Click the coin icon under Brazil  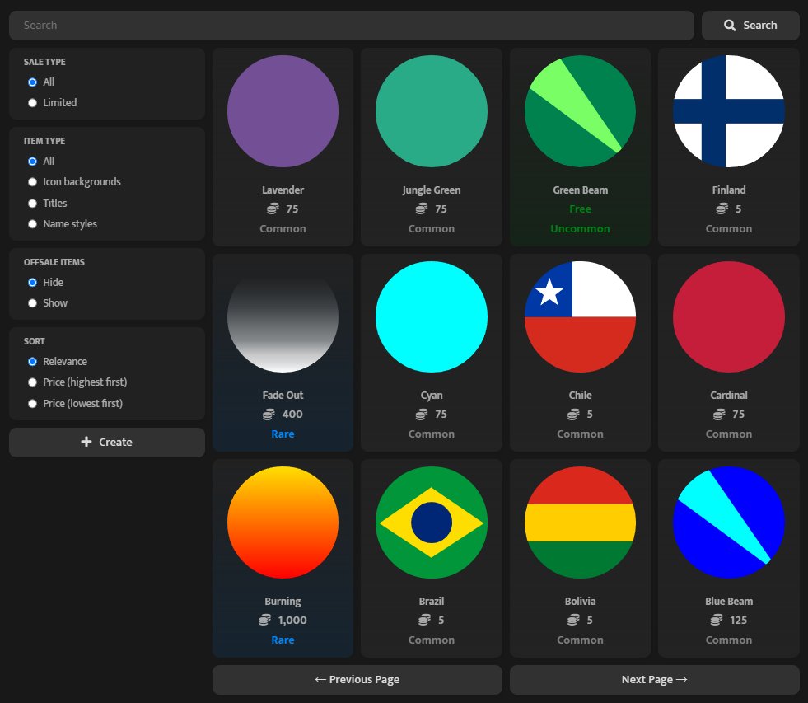(x=425, y=620)
